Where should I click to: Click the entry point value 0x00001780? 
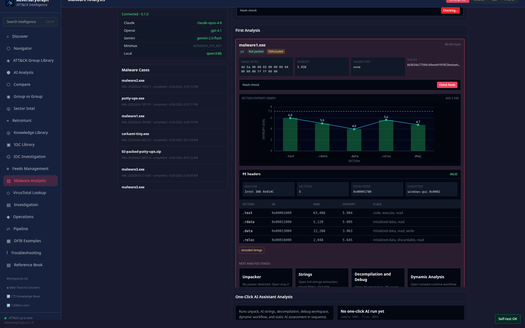tap(362, 192)
